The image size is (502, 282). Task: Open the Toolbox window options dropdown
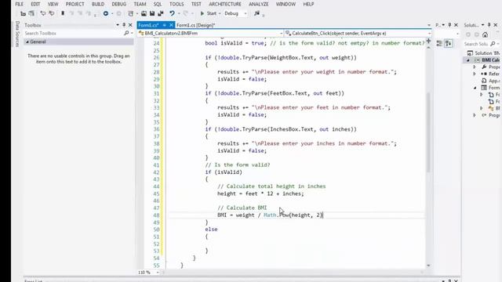point(118,25)
